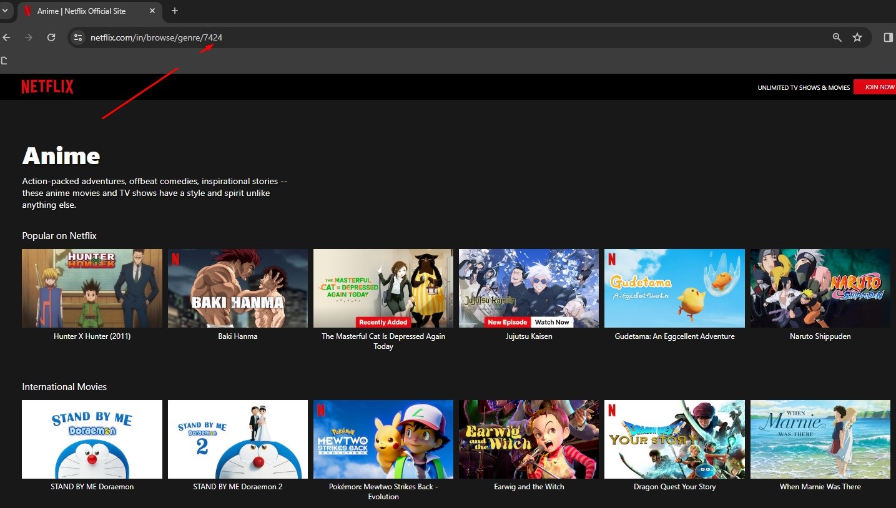Click the Watch Now badge on Jujutsu Kaisen
The height and width of the screenshot is (508, 896).
552,322
